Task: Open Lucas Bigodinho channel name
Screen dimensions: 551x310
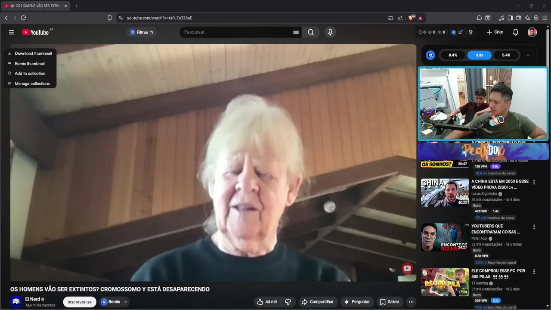Action: pos(484,194)
